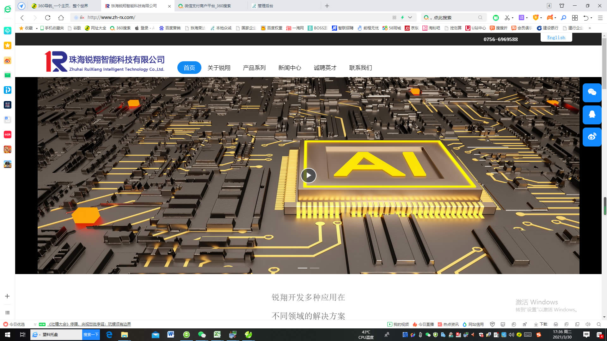Switch to the 管理后台 tab
This screenshot has width=607, height=341.
(x=265, y=6)
